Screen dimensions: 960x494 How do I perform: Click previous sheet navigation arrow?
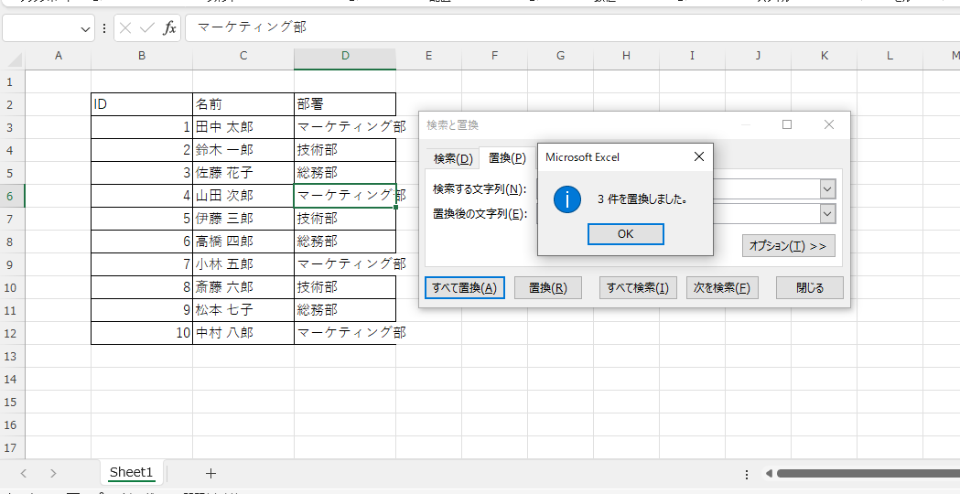(x=24, y=473)
